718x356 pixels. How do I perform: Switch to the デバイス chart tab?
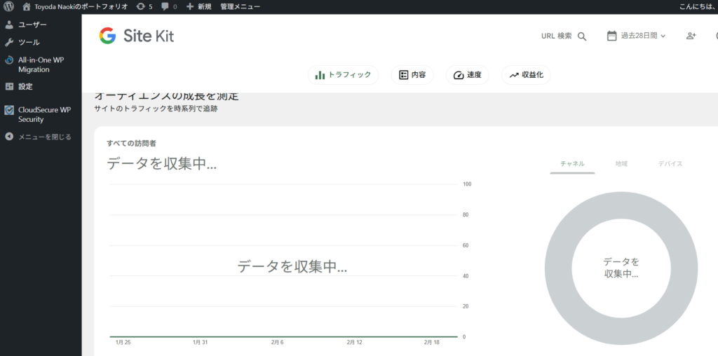670,163
